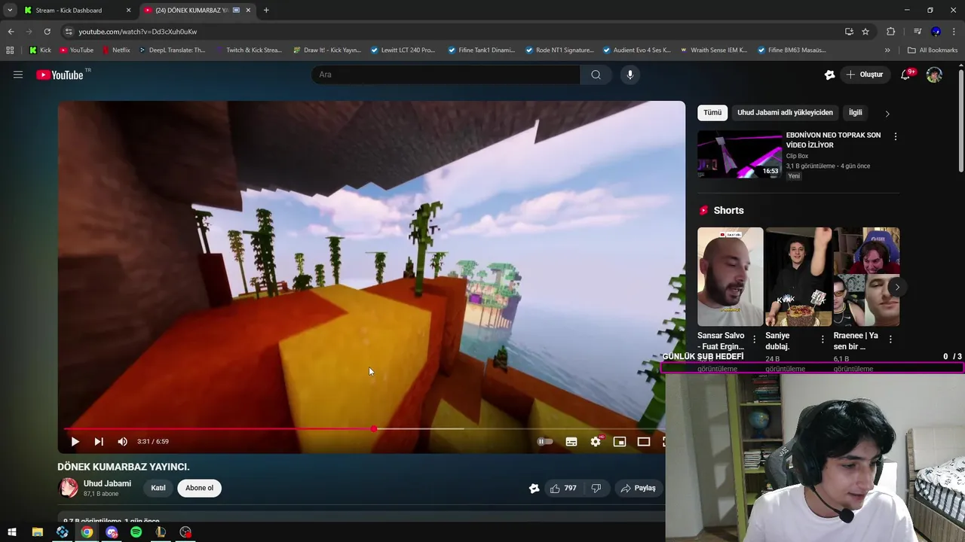Open EBONİVON NEO TOPRAK video thumbnail

[x=740, y=154]
